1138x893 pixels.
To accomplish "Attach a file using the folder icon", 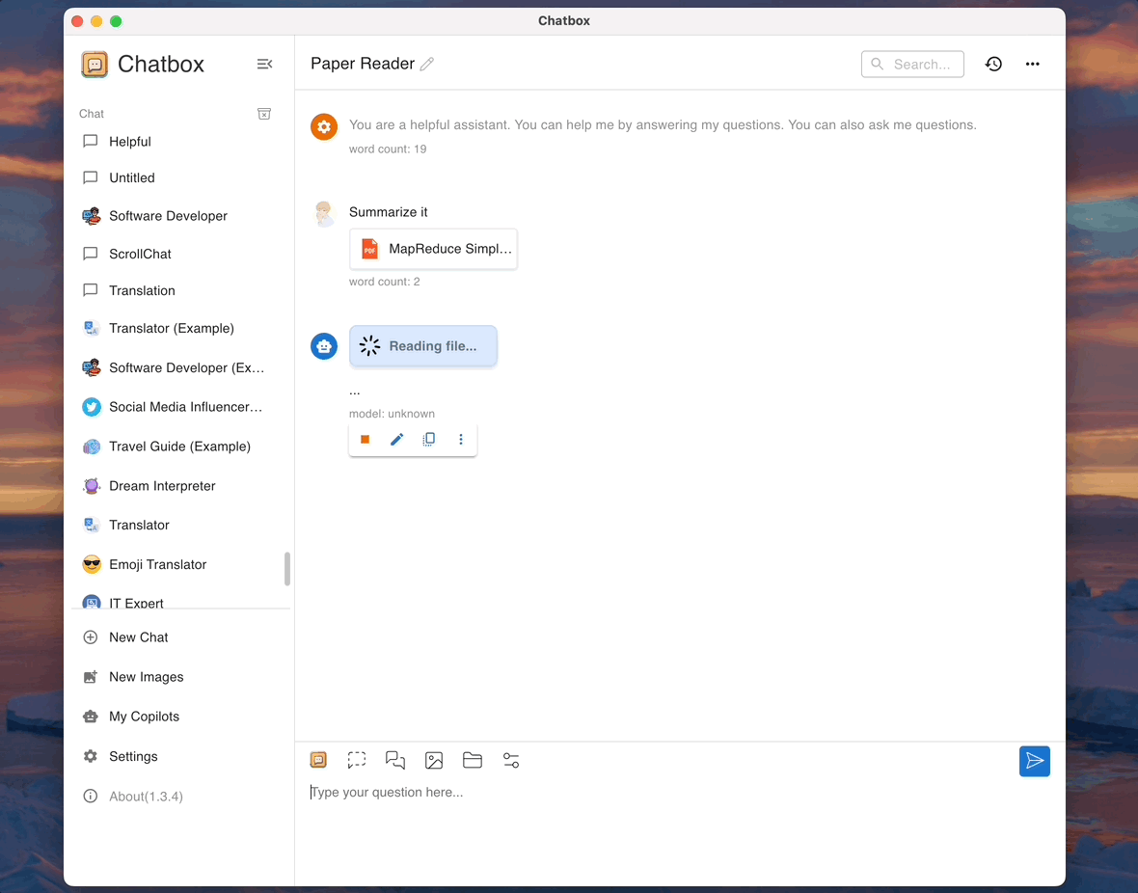I will point(472,760).
